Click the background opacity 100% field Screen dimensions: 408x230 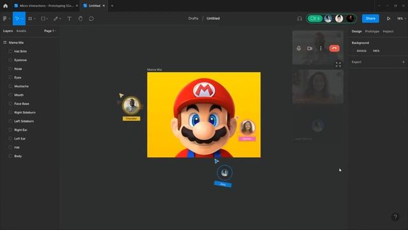376,51
